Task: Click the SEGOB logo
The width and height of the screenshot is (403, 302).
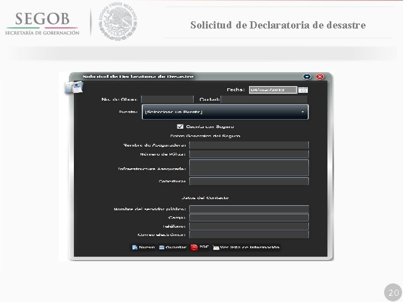Action: pyautogui.click(x=43, y=23)
